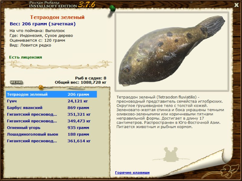Screen dimensions: 242x181
Task: Close the fish cage window with X
Action: pyautogui.click(x=236, y=5)
